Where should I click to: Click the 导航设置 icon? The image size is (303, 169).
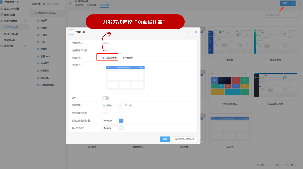pyautogui.click(x=2, y=46)
